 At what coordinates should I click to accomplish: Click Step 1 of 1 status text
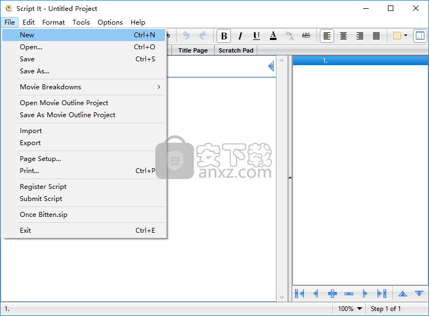click(386, 309)
